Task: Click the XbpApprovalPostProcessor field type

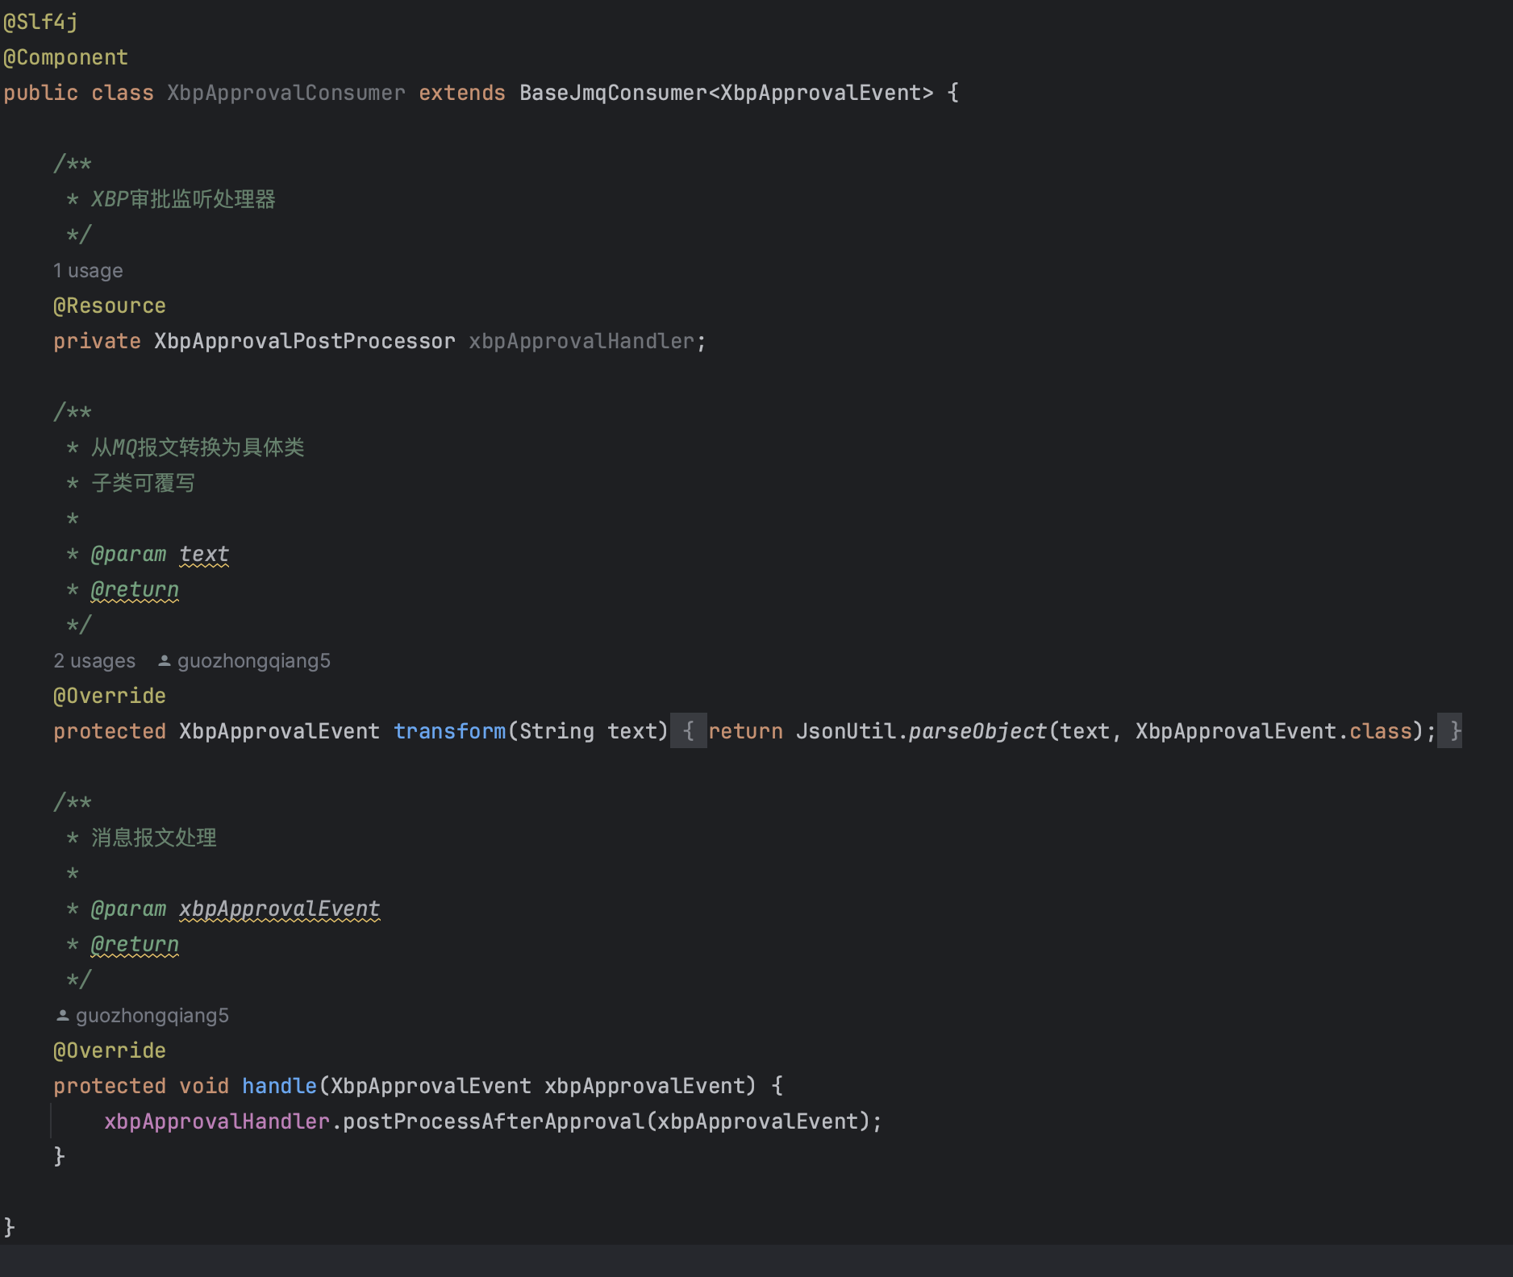Action: click(x=304, y=342)
